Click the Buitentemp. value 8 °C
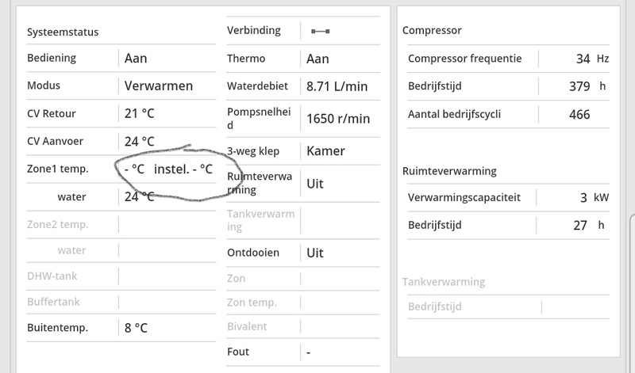The height and width of the screenshot is (373, 635). click(x=136, y=327)
